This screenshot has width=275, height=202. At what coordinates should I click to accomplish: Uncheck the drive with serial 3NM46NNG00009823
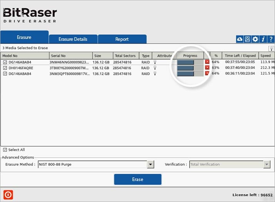point(5,62)
